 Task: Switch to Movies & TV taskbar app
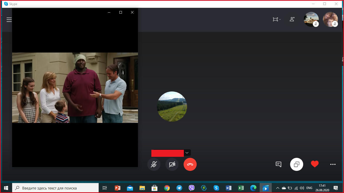(x=265, y=188)
